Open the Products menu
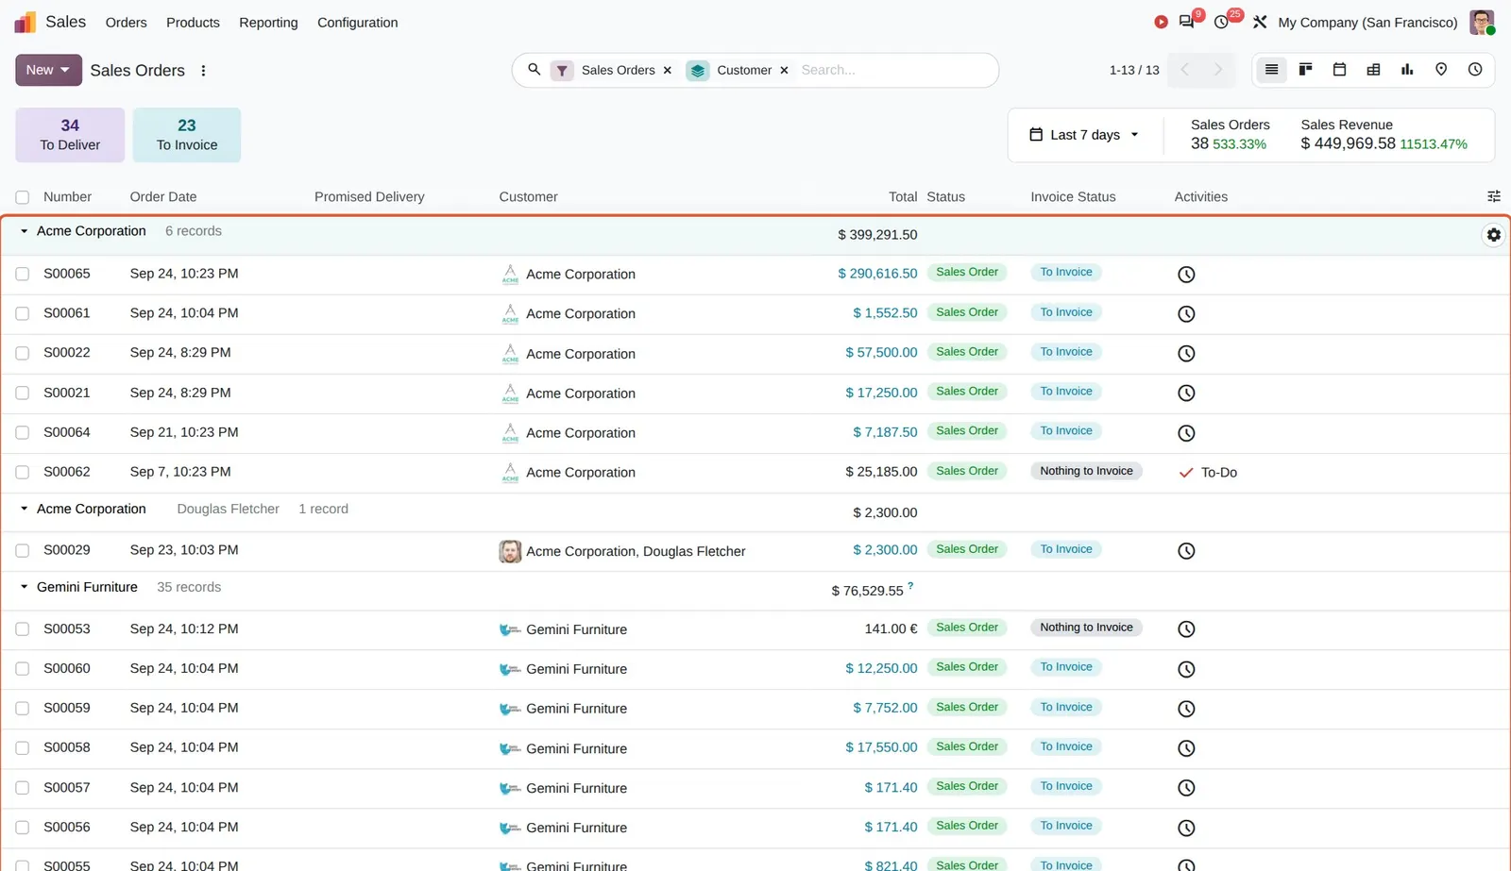The height and width of the screenshot is (871, 1511). (193, 23)
